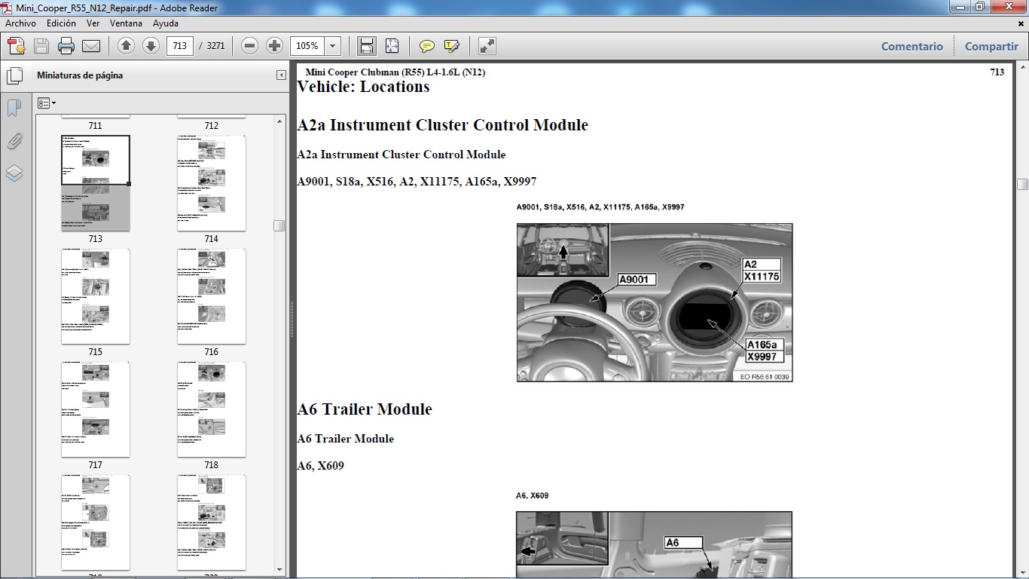1029x579 pixels.
Task: Open the Archivo menu
Action: pos(20,23)
